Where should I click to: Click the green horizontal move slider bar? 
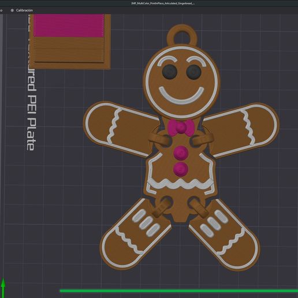tap(179, 290)
